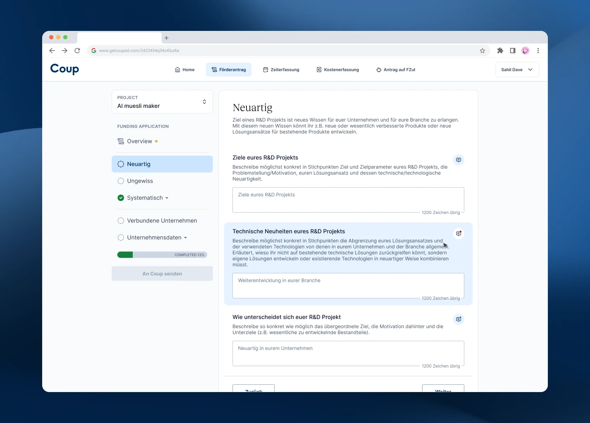Open a new browser tab
This screenshot has height=423, width=590.
[x=166, y=38]
